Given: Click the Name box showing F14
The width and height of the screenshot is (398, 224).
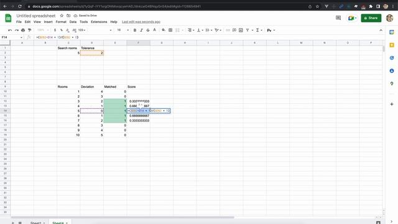Looking at the screenshot, I should [x=12, y=37].
